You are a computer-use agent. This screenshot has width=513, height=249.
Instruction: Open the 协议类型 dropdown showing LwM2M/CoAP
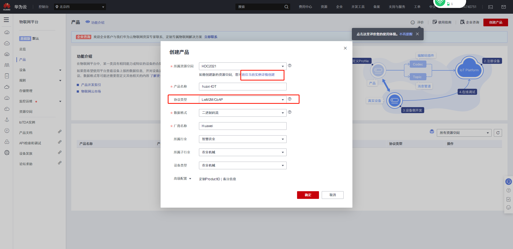coord(243,100)
